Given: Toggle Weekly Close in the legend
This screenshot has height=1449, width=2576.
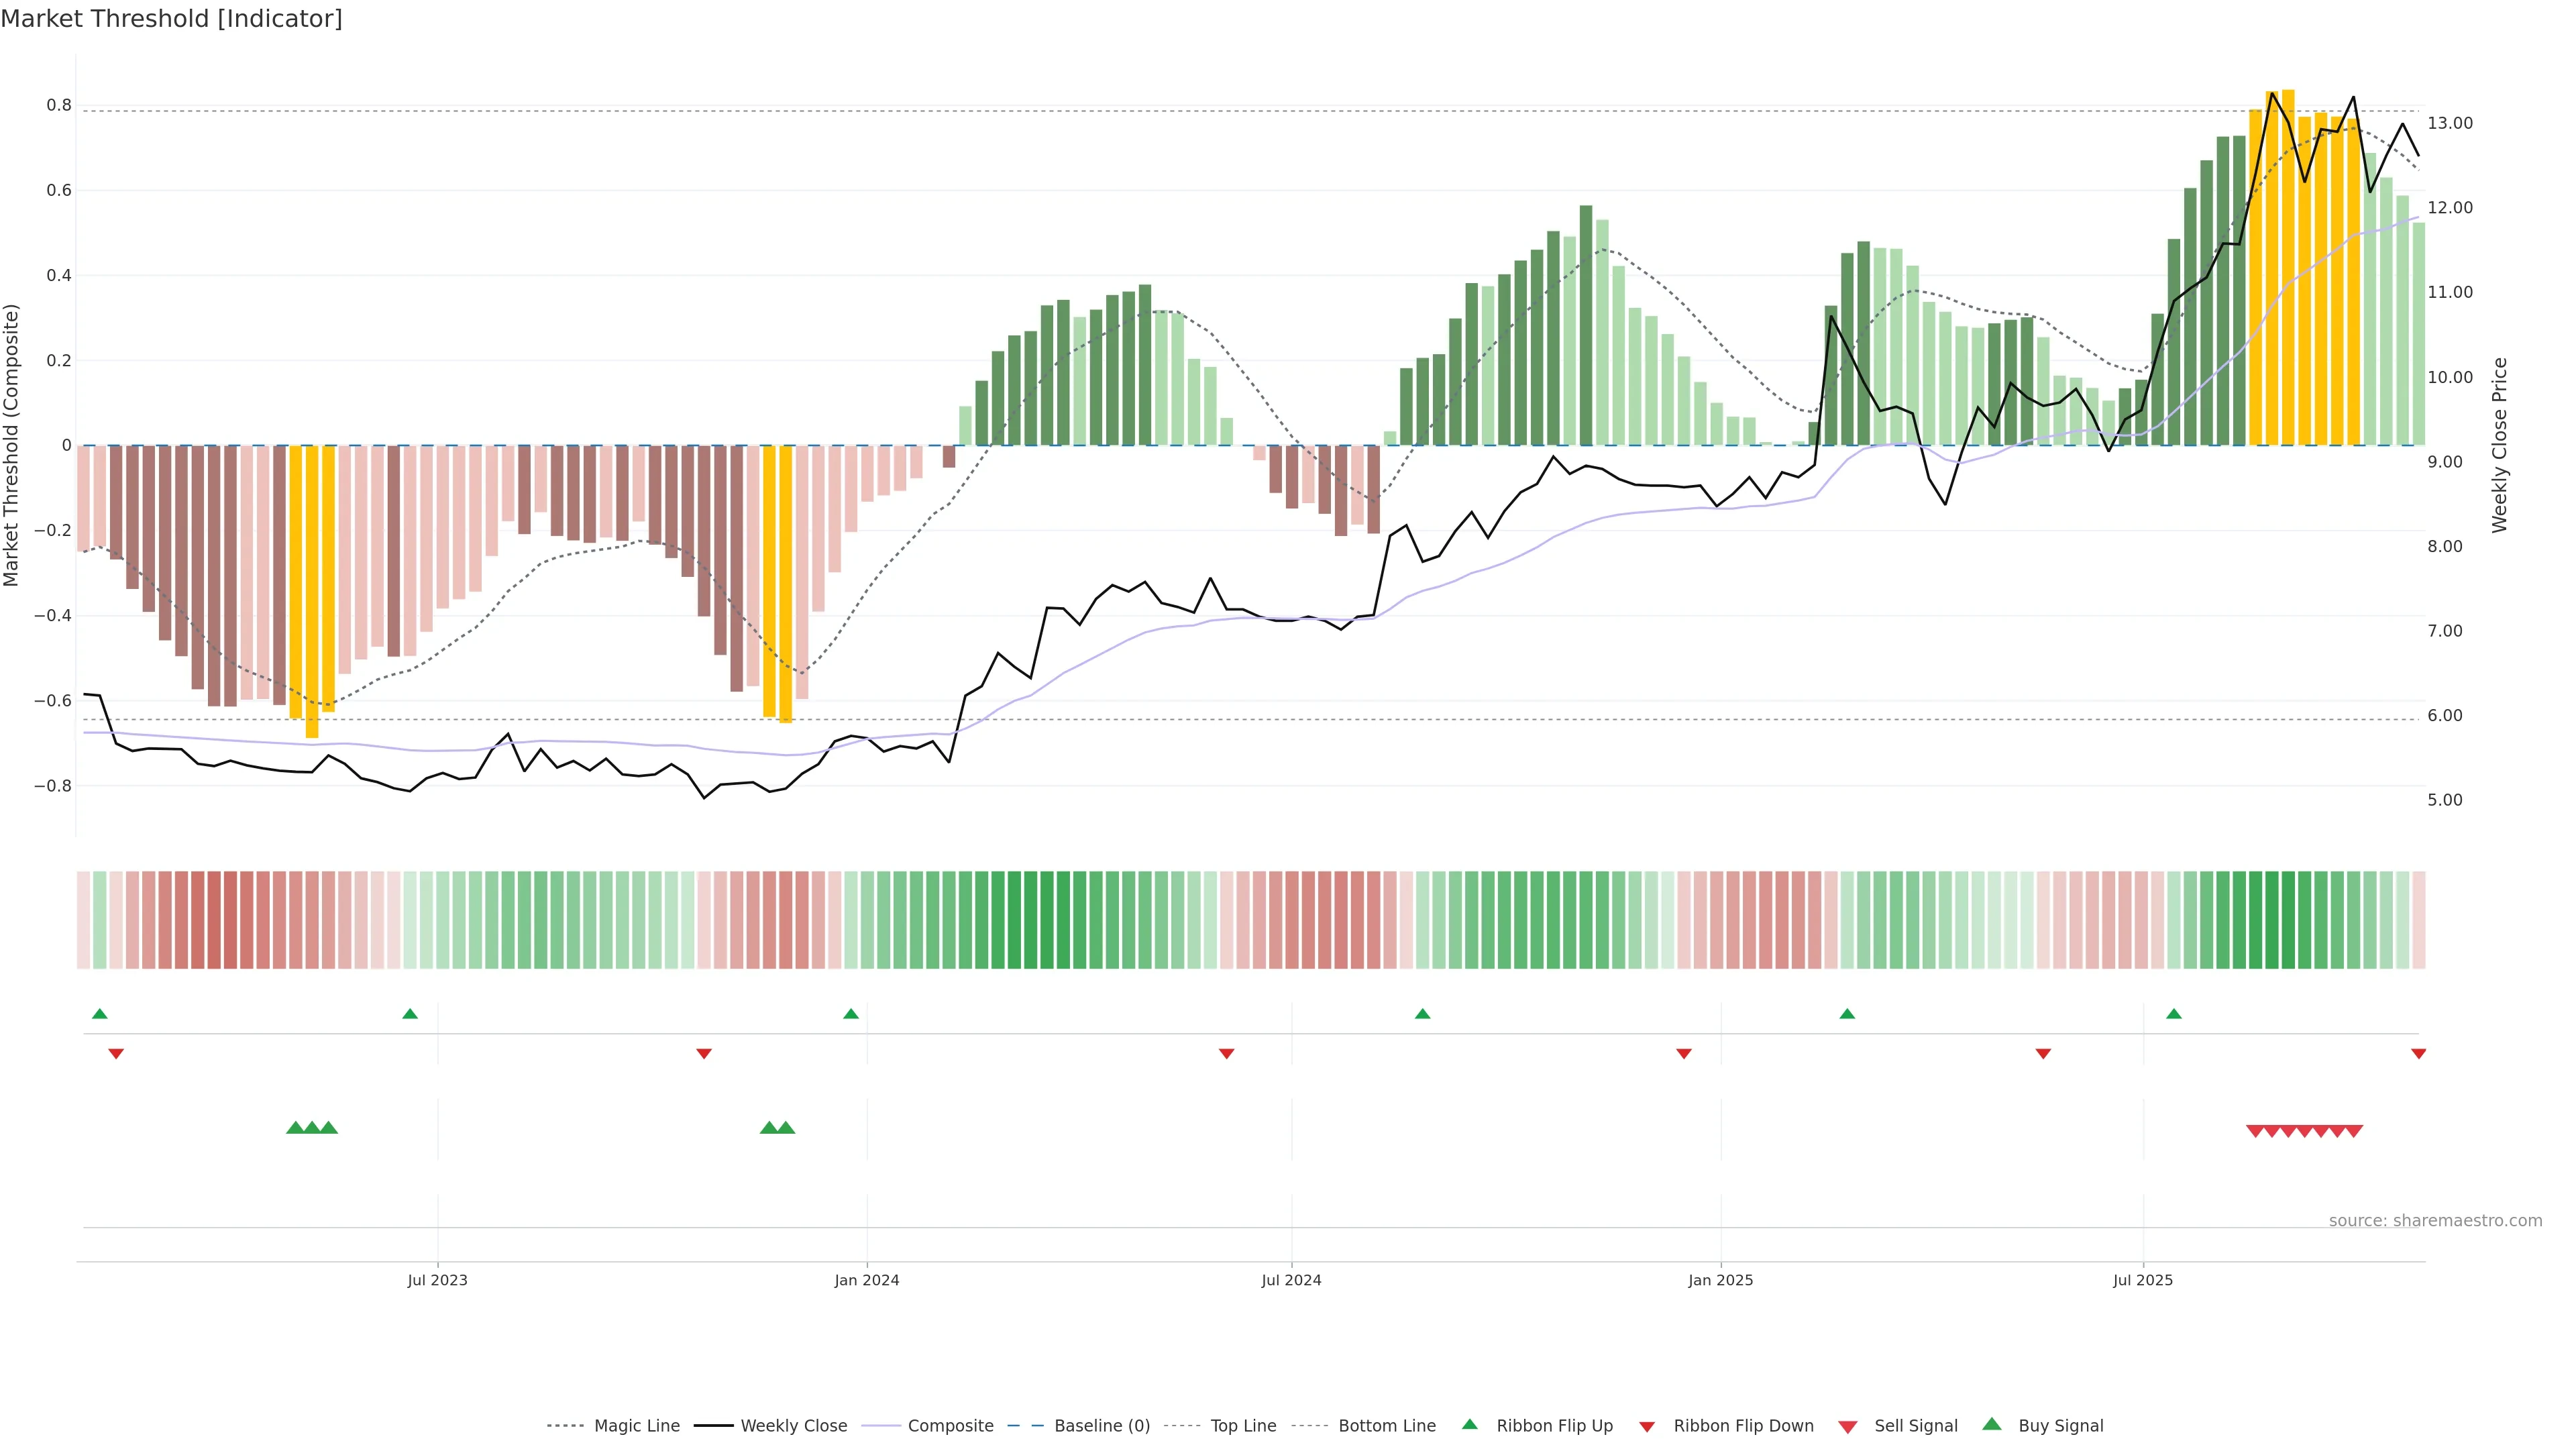Looking at the screenshot, I should 793,1426.
